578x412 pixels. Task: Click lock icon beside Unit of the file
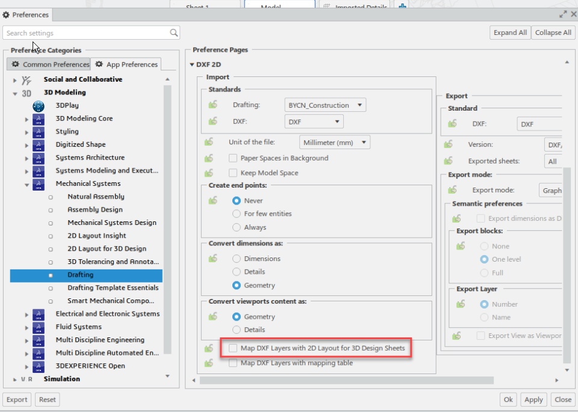coord(209,142)
